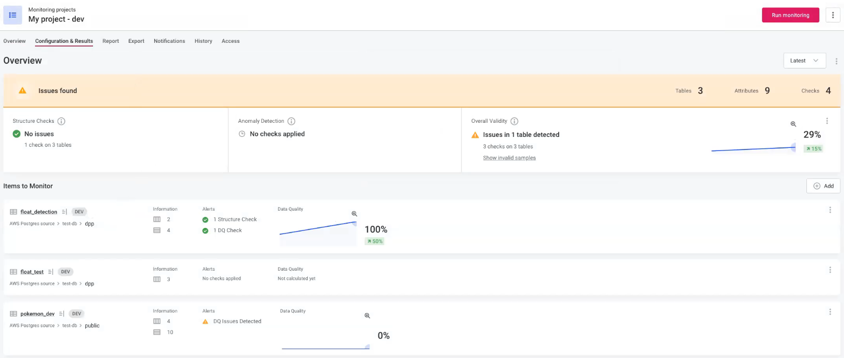Click Show invalid samples link
This screenshot has width=844, height=358.
click(x=509, y=158)
